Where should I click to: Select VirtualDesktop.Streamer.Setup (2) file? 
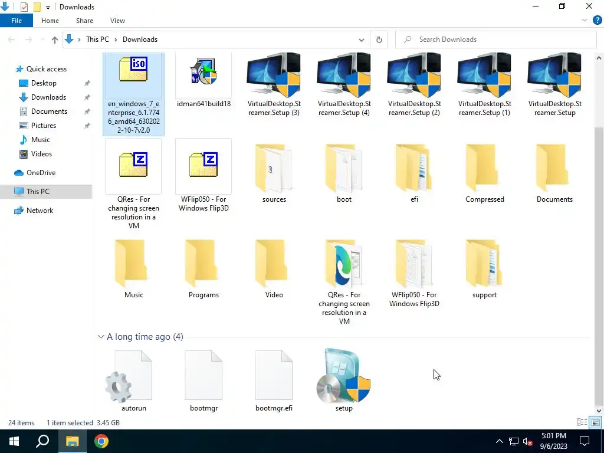tap(414, 85)
